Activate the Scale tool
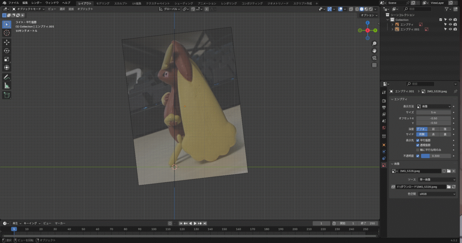This screenshot has width=462, height=243. [6, 59]
